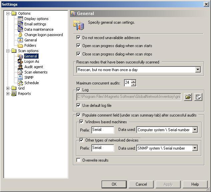Open Computer system \ Serial number dropdown
The height and width of the screenshot is (192, 211).
coord(195,130)
